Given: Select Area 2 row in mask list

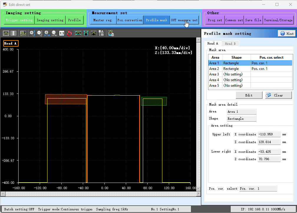Looking at the screenshot, I should (x=250, y=69).
